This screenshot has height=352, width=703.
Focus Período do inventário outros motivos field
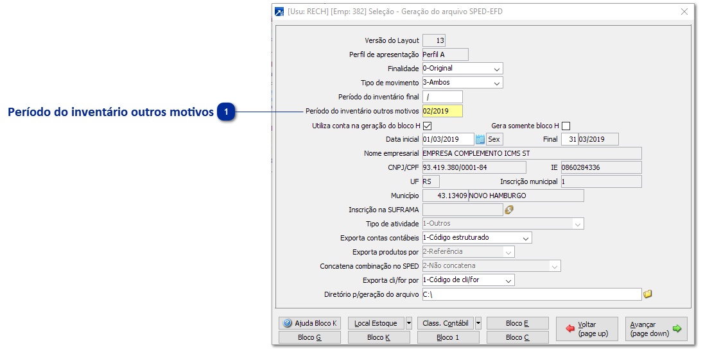pyautogui.click(x=442, y=111)
